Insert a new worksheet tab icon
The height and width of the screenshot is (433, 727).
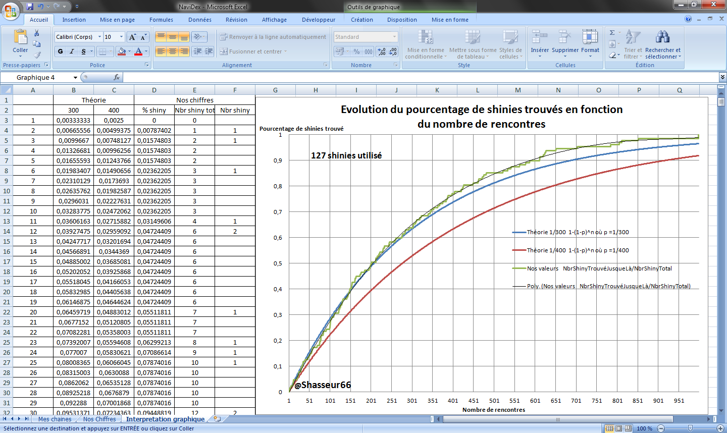tap(217, 419)
